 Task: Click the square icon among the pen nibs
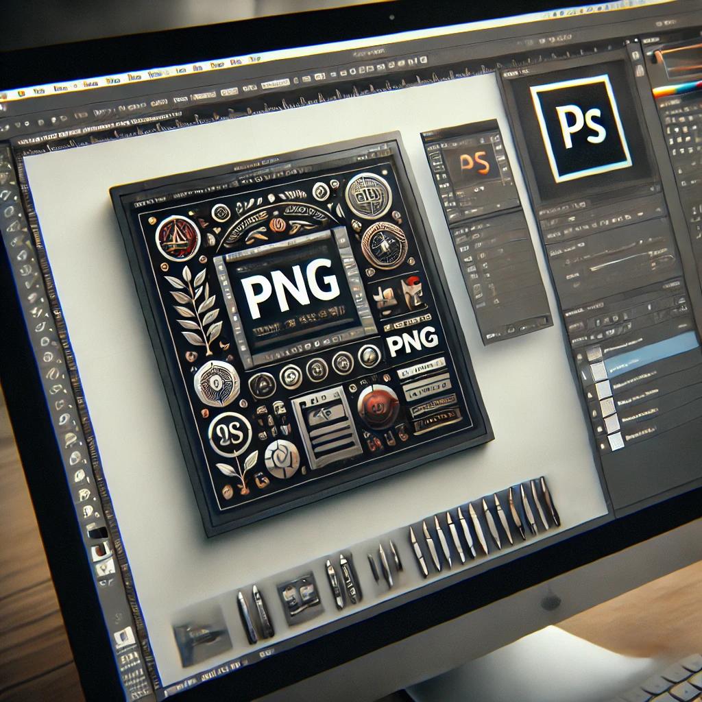click(300, 599)
